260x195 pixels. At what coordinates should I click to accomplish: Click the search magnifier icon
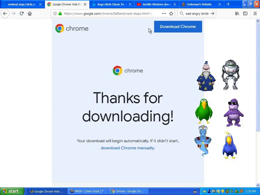182,13
